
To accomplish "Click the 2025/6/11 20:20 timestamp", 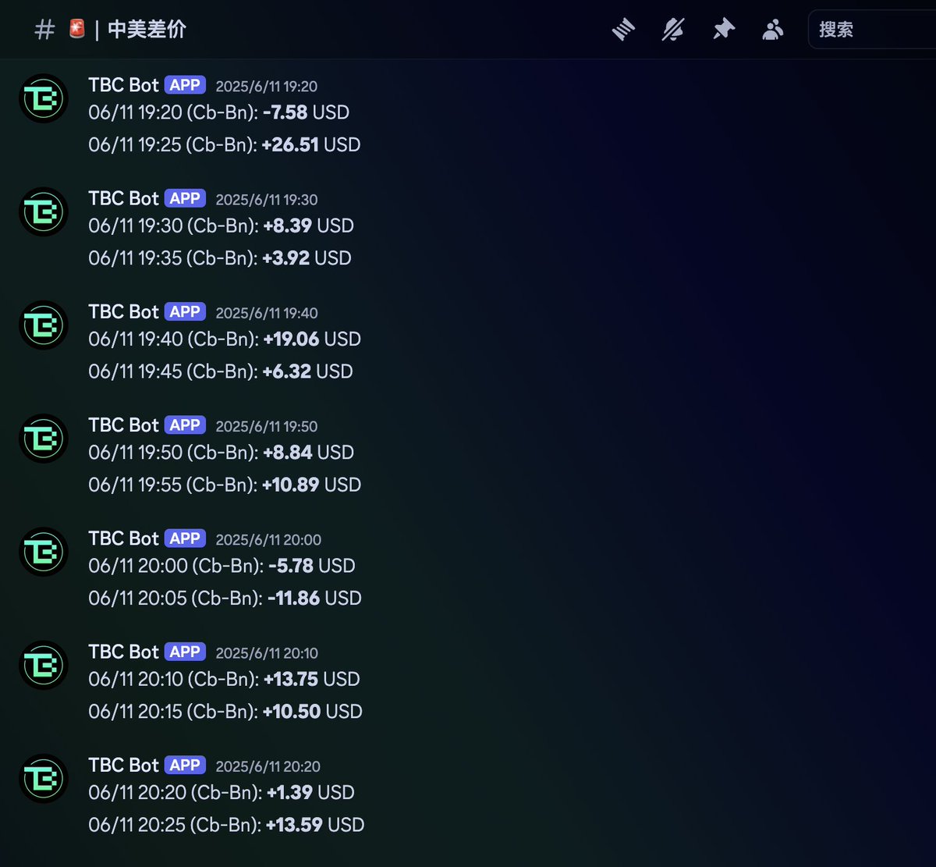I will coord(268,766).
